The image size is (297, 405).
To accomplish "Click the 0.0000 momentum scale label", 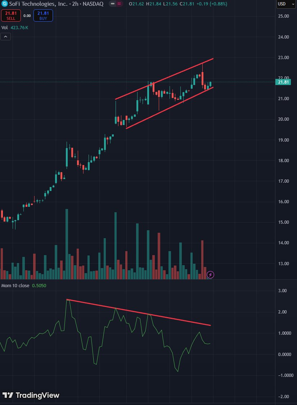I will pyautogui.click(x=285, y=355).
